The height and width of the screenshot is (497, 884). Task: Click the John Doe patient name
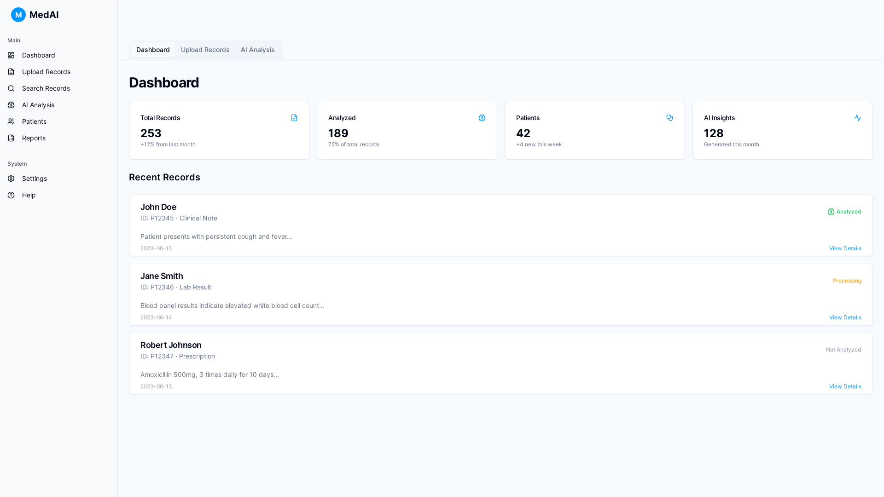pos(158,207)
